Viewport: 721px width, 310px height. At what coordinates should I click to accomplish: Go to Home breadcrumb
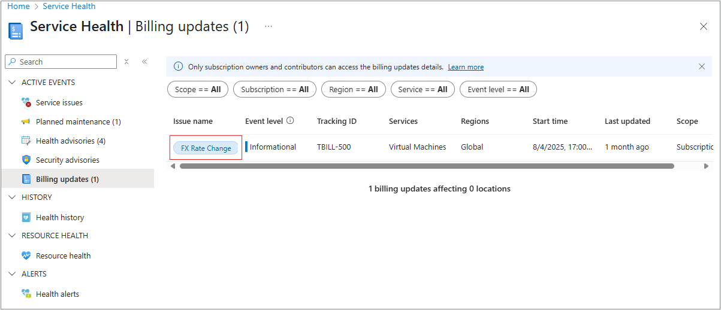coord(19,6)
